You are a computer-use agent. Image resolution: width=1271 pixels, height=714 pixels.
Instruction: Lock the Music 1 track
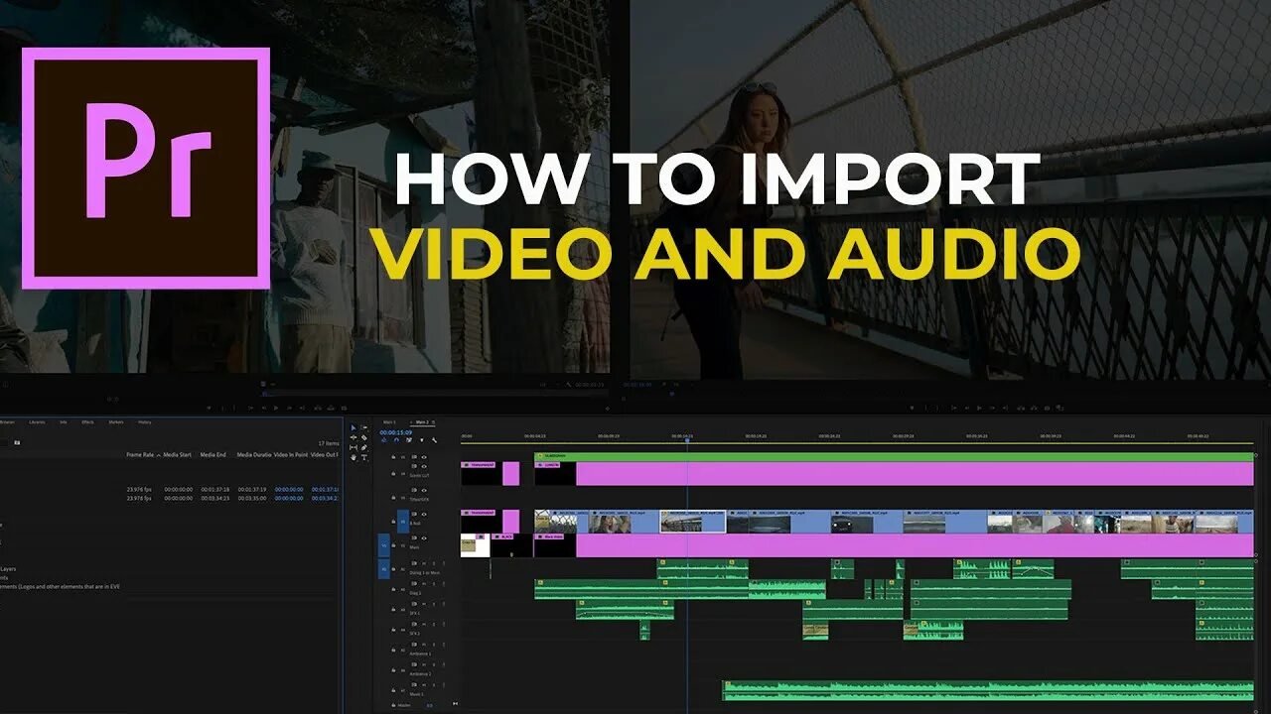[x=393, y=690]
